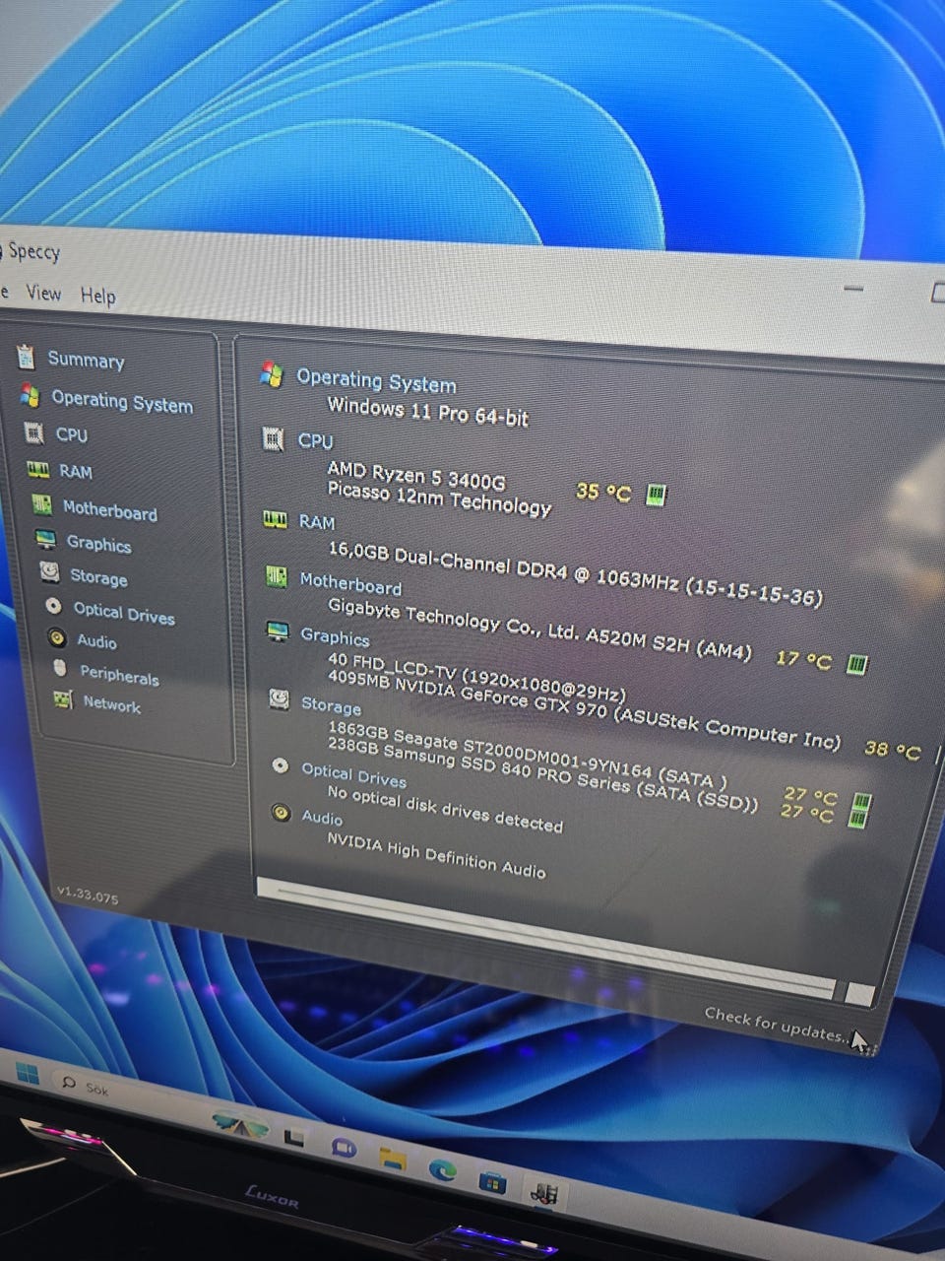
Task: Open File Explorer from the taskbar
Action: (x=392, y=1159)
